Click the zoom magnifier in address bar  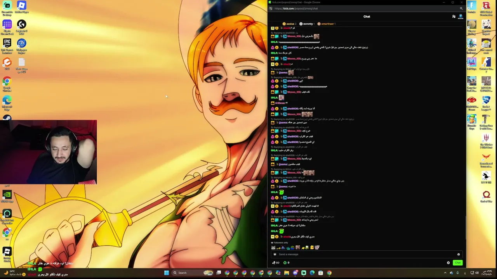(461, 9)
